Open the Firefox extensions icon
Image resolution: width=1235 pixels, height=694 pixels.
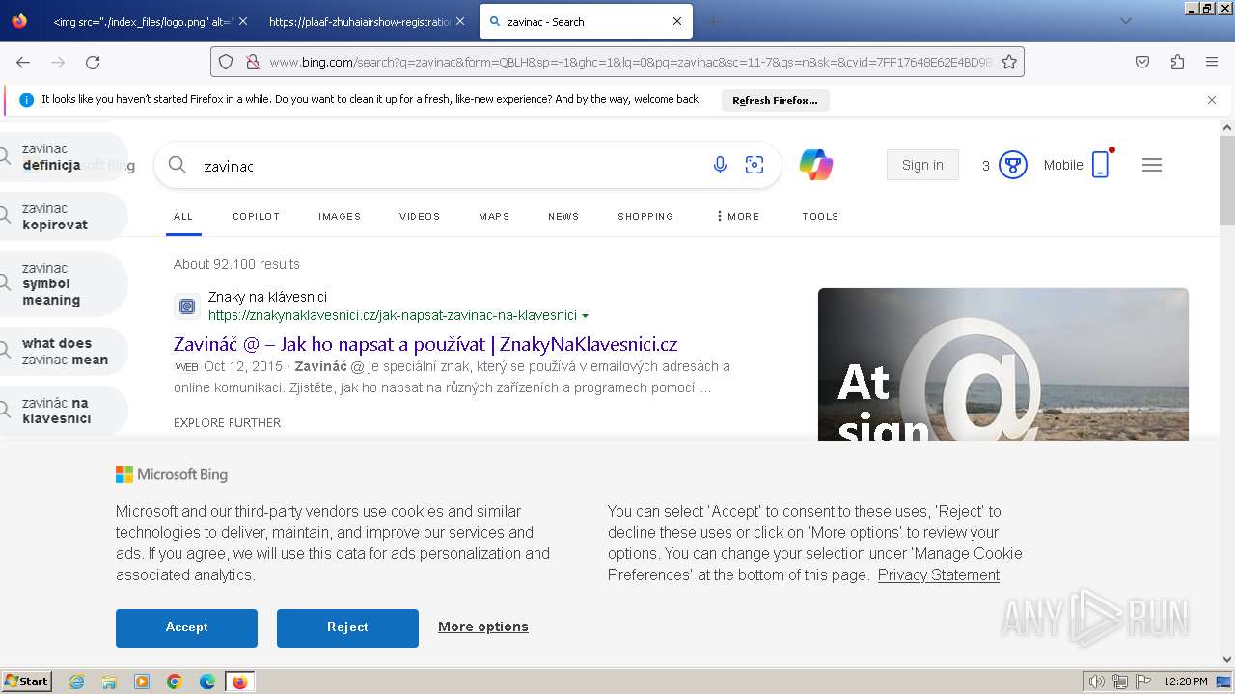coord(1177,62)
